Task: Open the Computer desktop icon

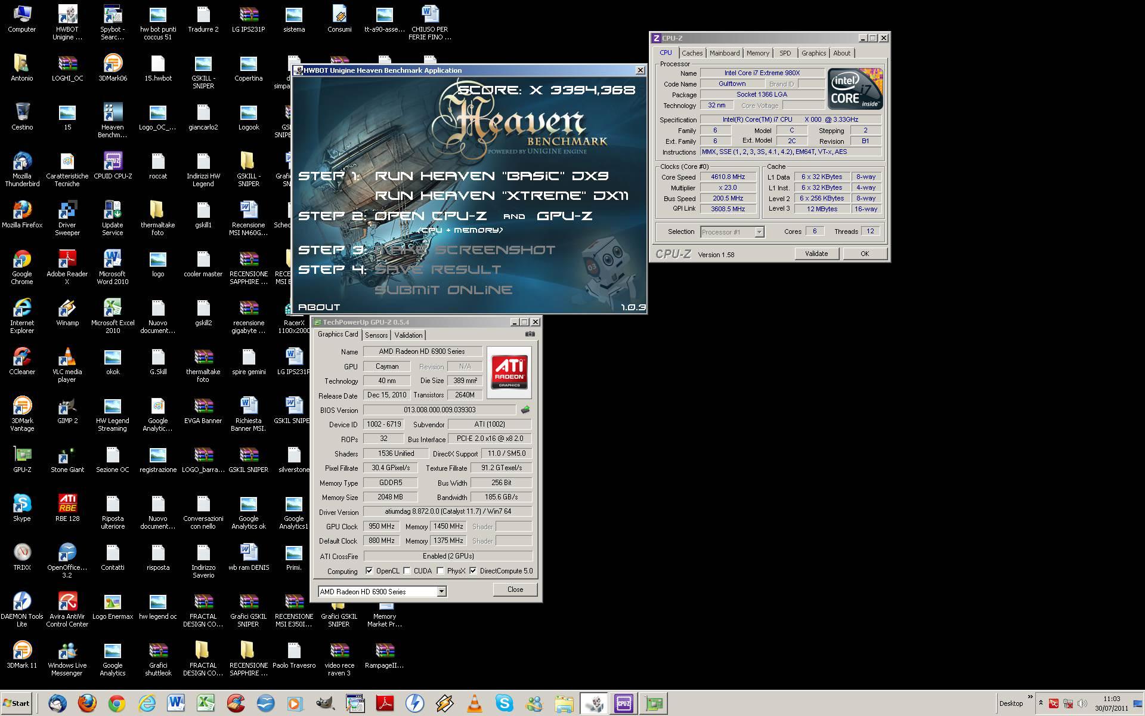Action: (x=22, y=18)
